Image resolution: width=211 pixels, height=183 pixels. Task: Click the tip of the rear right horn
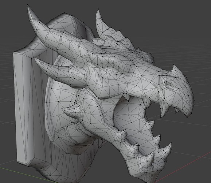point(98,9)
